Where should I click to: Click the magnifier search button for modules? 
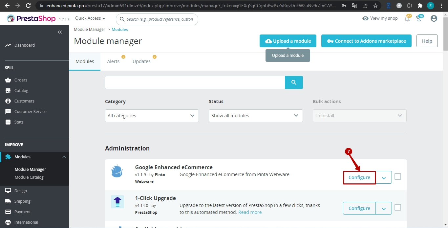(x=294, y=82)
